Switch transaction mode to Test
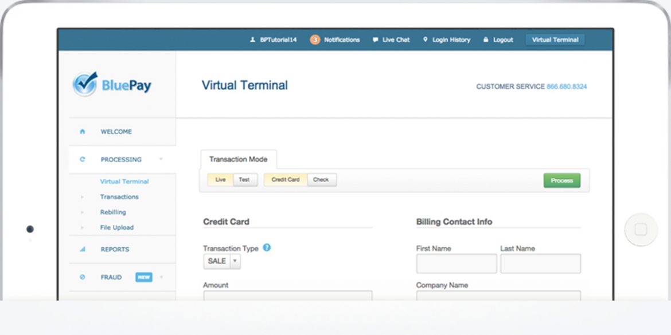Image resolution: width=671 pixels, height=335 pixels. pyautogui.click(x=244, y=179)
